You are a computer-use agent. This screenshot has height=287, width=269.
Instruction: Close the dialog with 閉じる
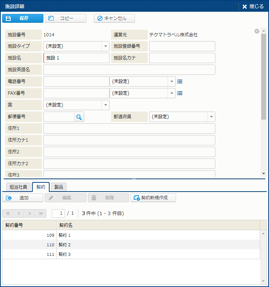[x=253, y=6]
